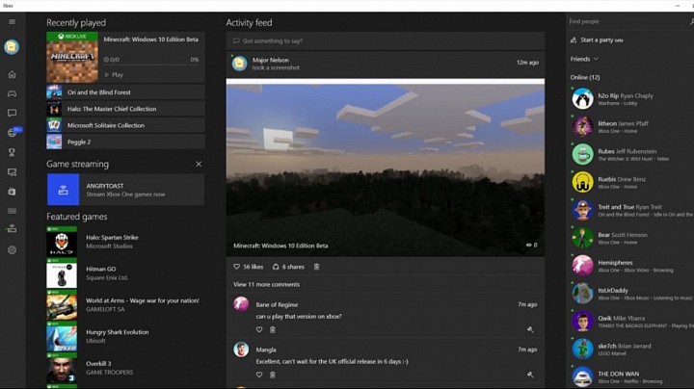The width and height of the screenshot is (694, 389).
Task: Open friend litheon James Pfaff
Action: point(630,126)
